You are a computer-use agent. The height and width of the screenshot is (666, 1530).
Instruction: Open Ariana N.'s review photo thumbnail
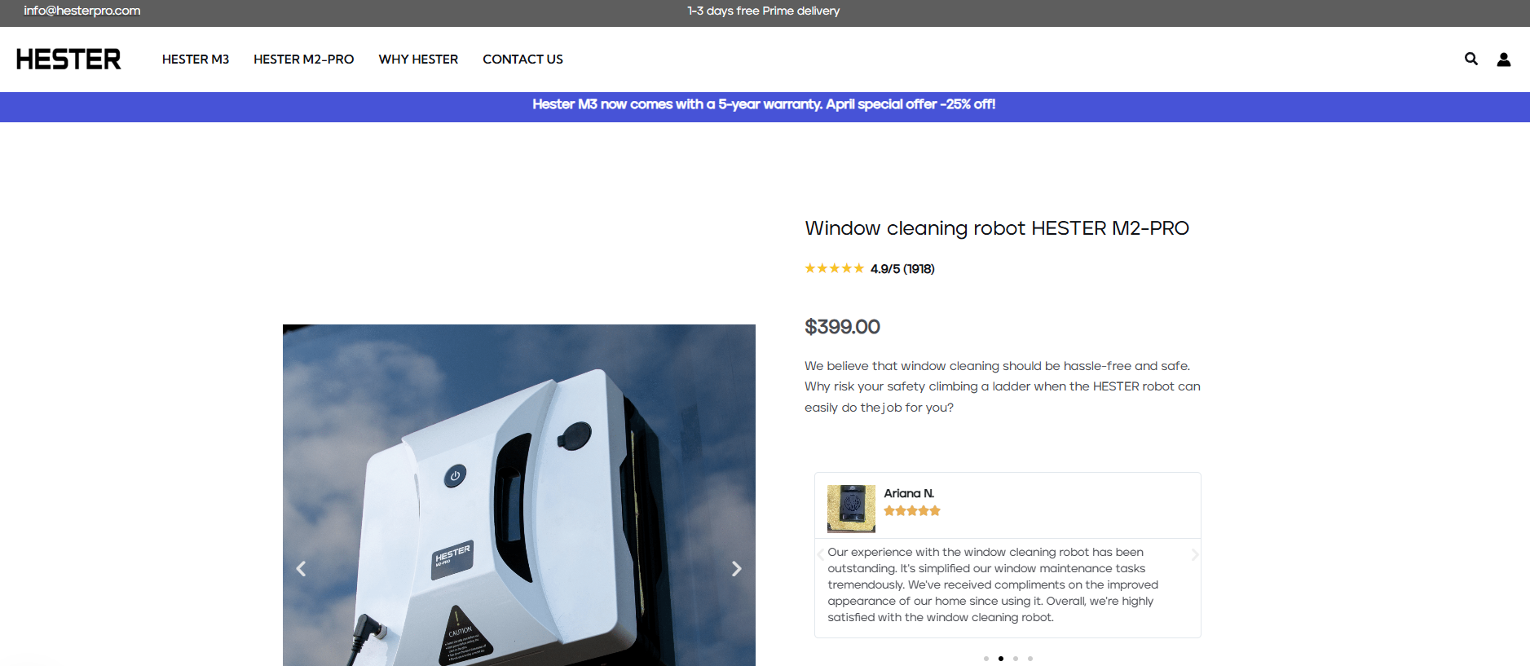tap(851, 509)
